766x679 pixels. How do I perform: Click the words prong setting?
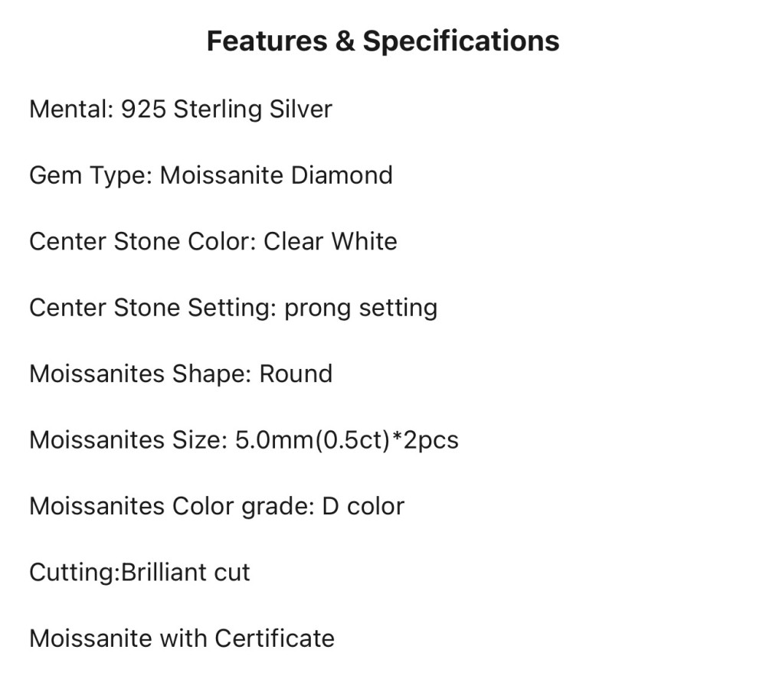point(361,308)
